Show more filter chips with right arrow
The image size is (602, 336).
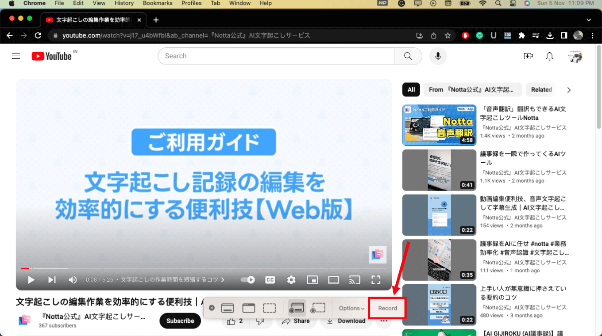pyautogui.click(x=569, y=90)
